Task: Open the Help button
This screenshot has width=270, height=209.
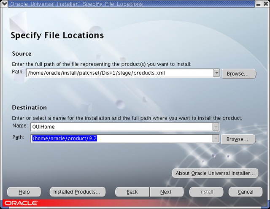Action: (x=24, y=192)
